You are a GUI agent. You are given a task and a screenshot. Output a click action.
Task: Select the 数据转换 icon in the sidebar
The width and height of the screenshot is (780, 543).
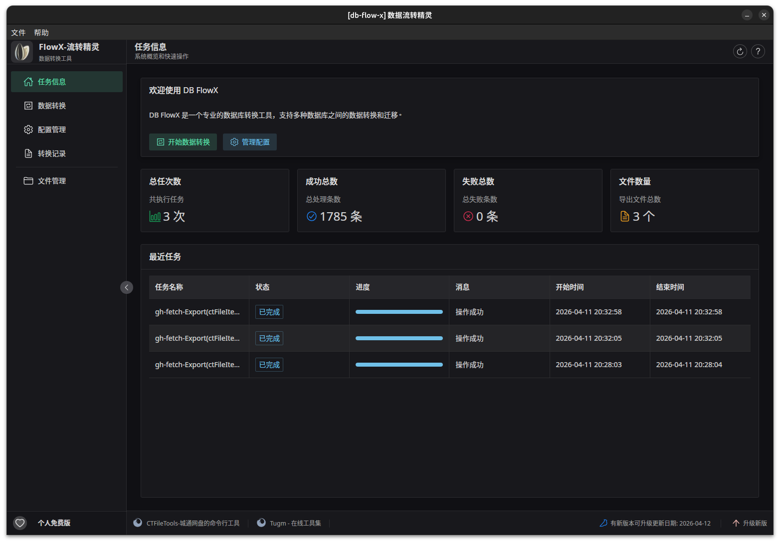coord(28,105)
